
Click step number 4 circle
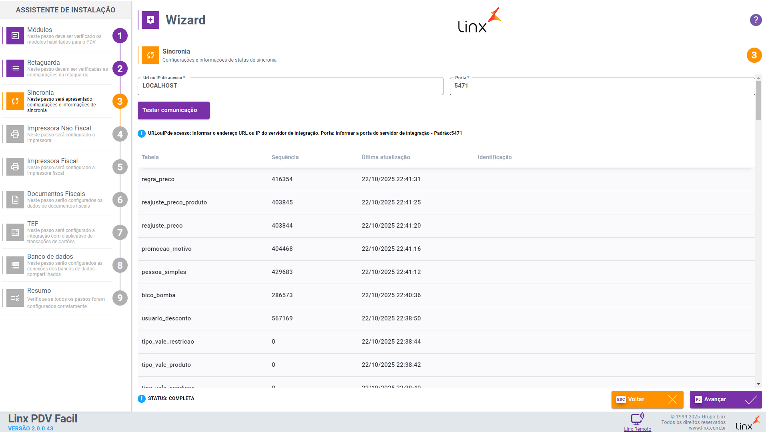(120, 134)
